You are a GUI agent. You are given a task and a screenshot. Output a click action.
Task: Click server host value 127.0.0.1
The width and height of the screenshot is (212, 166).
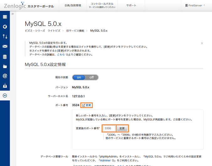tap(78, 96)
